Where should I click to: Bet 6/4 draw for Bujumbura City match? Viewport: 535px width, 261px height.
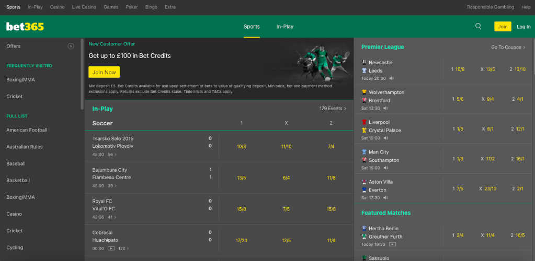286,178
